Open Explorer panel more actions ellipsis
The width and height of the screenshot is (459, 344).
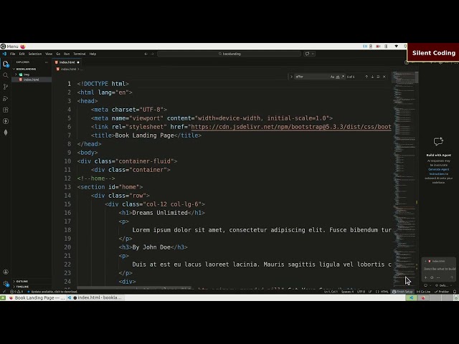click(46, 62)
